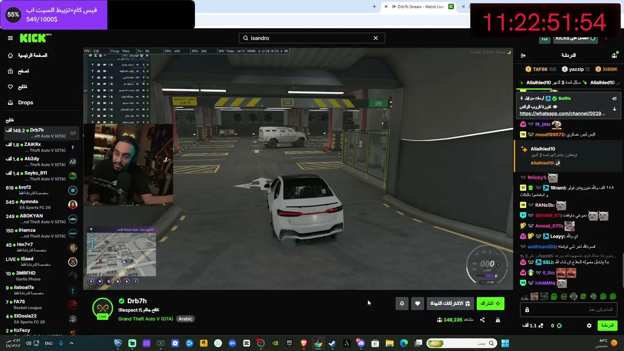
Task: Click top gifter TAF86 on the leaderboard
Action: click(541, 69)
